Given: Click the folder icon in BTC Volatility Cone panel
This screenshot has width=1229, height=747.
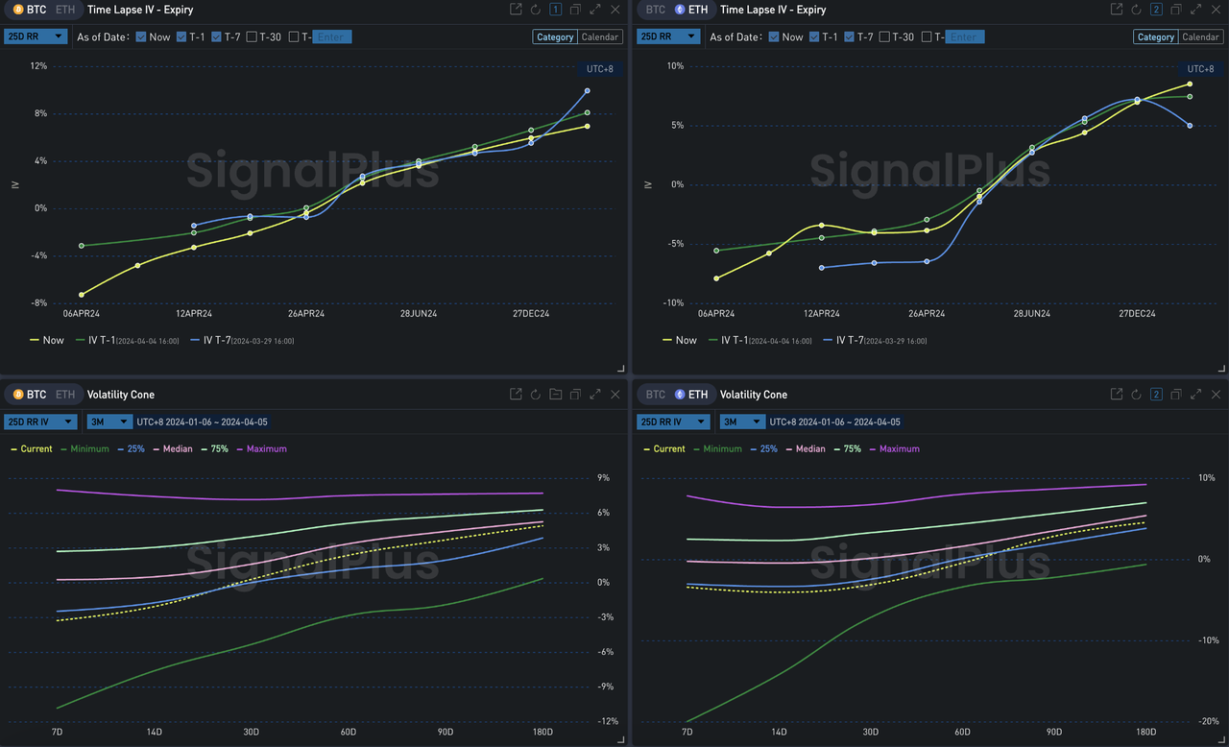Looking at the screenshot, I should point(556,395).
